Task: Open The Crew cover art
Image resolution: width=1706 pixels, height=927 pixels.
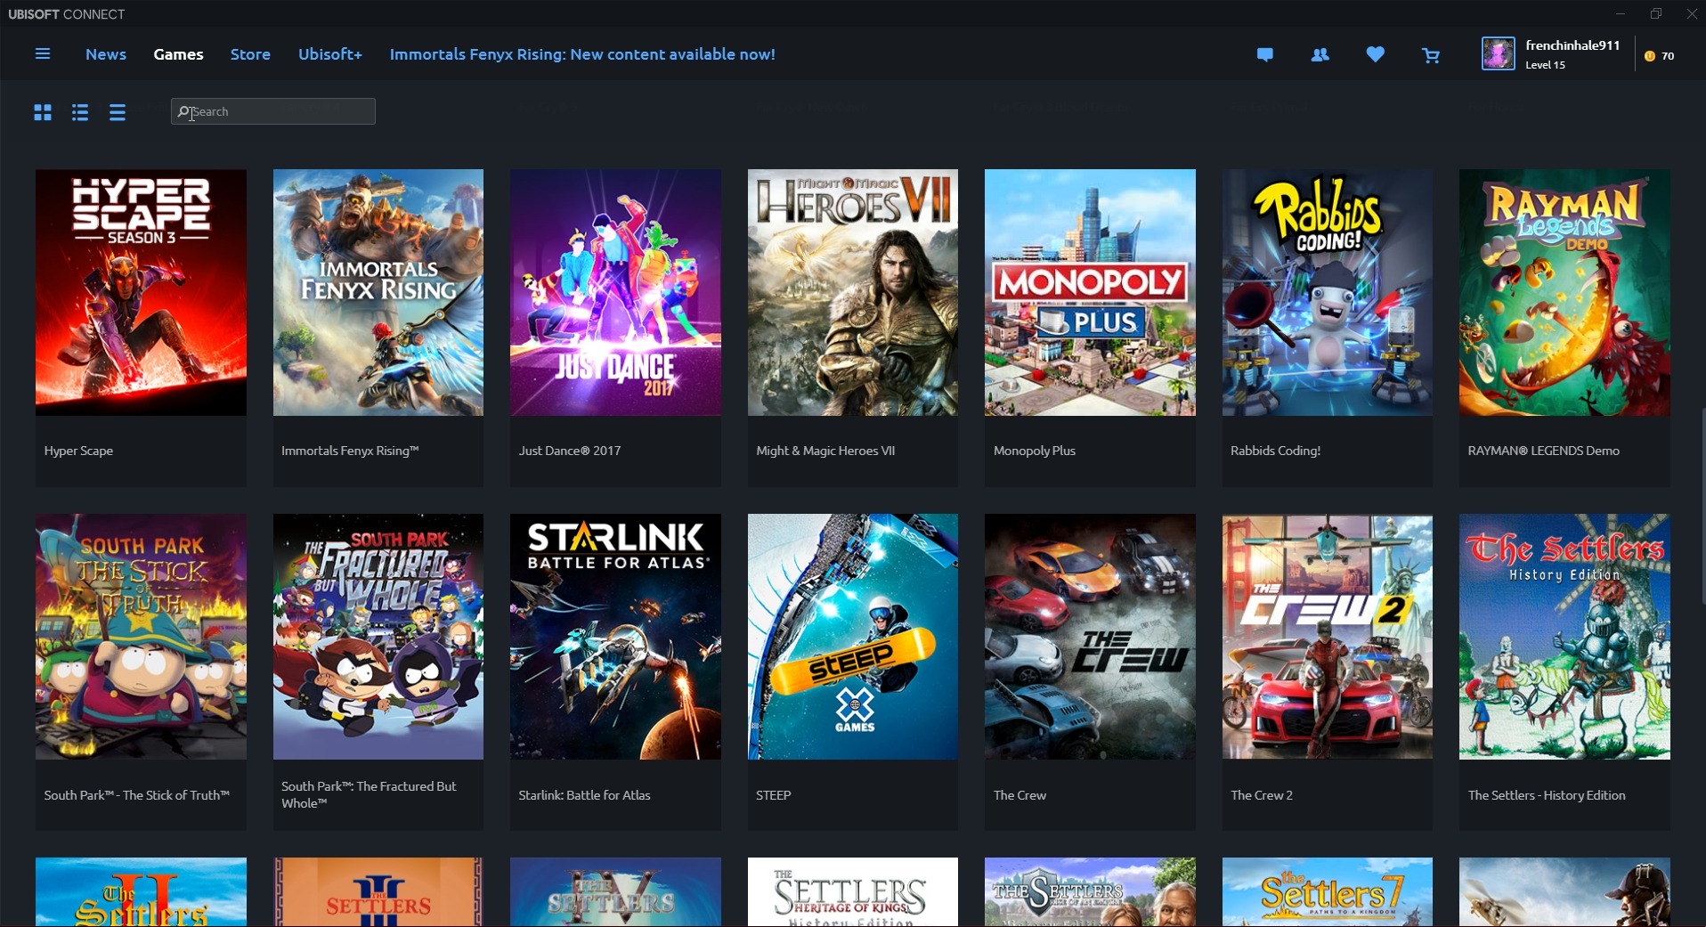Action: pyautogui.click(x=1090, y=637)
